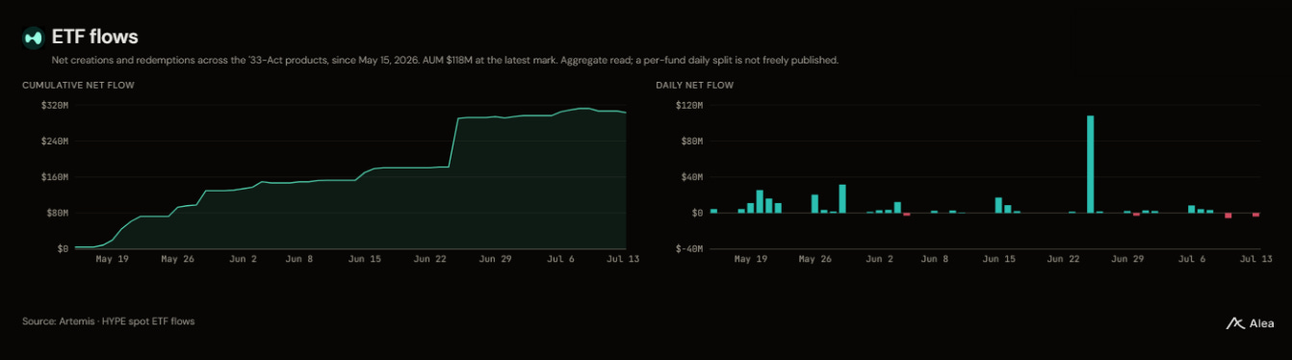Image resolution: width=1292 pixels, height=360 pixels.
Task: Click the May 26 tick on daily chart
Action: pyautogui.click(x=814, y=259)
